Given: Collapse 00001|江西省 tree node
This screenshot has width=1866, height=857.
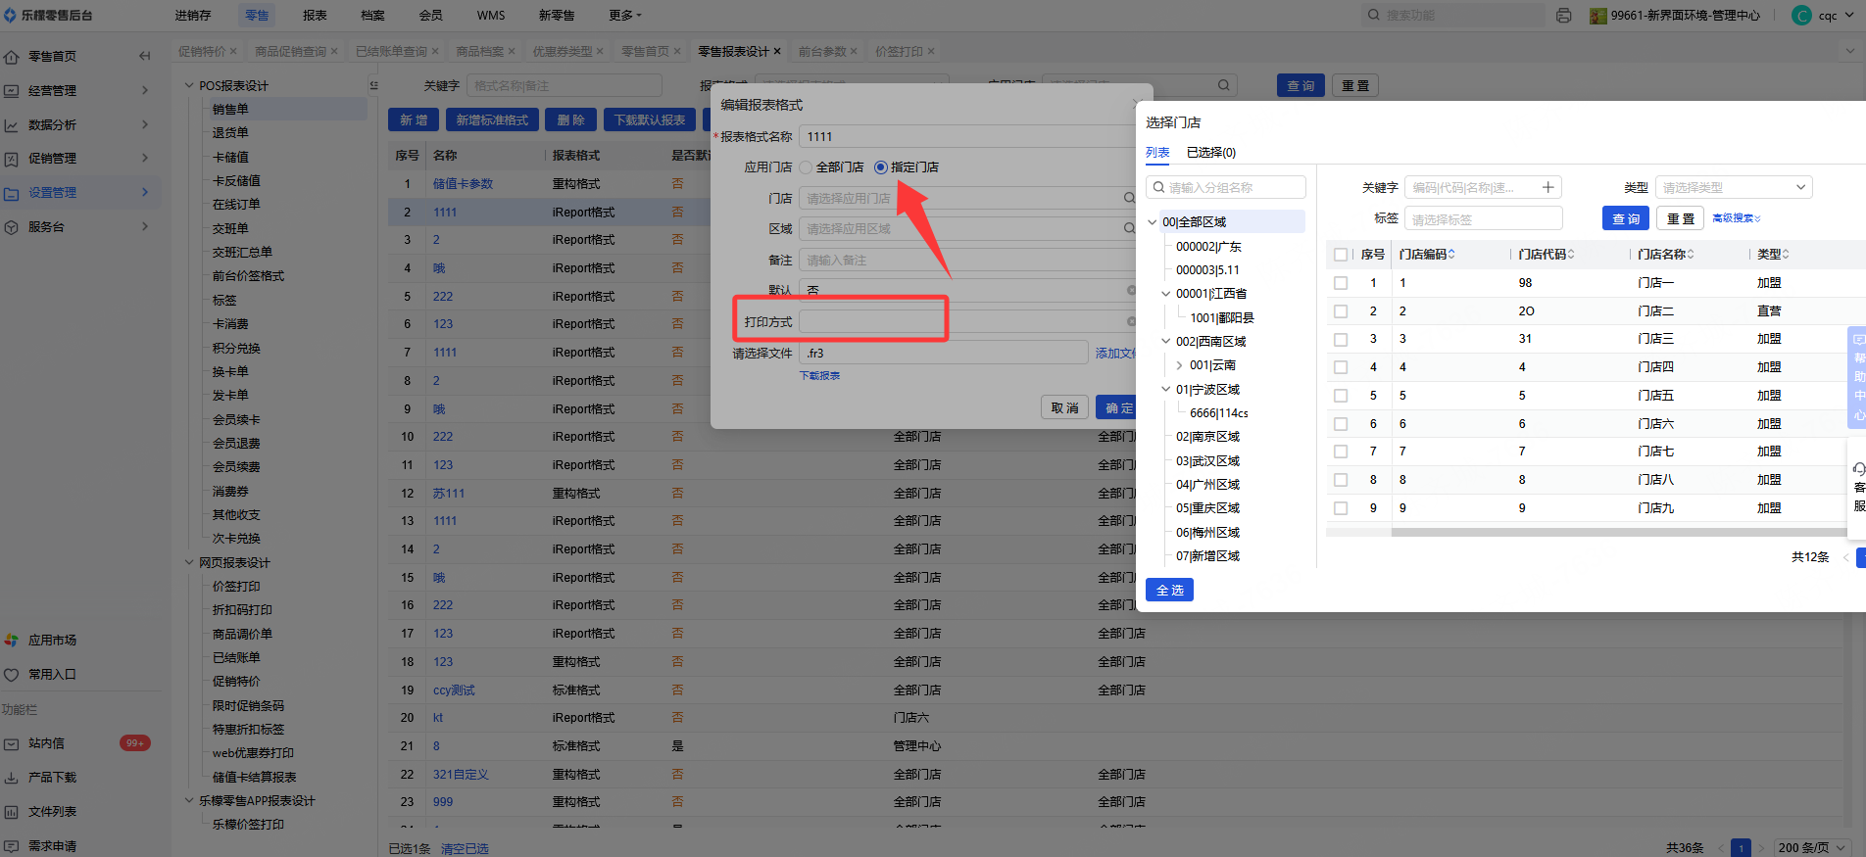Looking at the screenshot, I should point(1166,294).
